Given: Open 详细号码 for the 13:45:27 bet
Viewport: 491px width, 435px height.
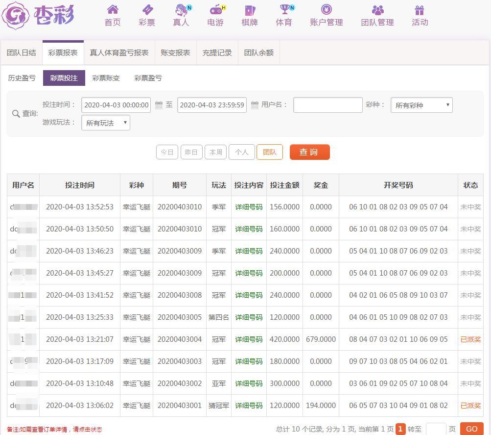Looking at the screenshot, I should coord(249,273).
